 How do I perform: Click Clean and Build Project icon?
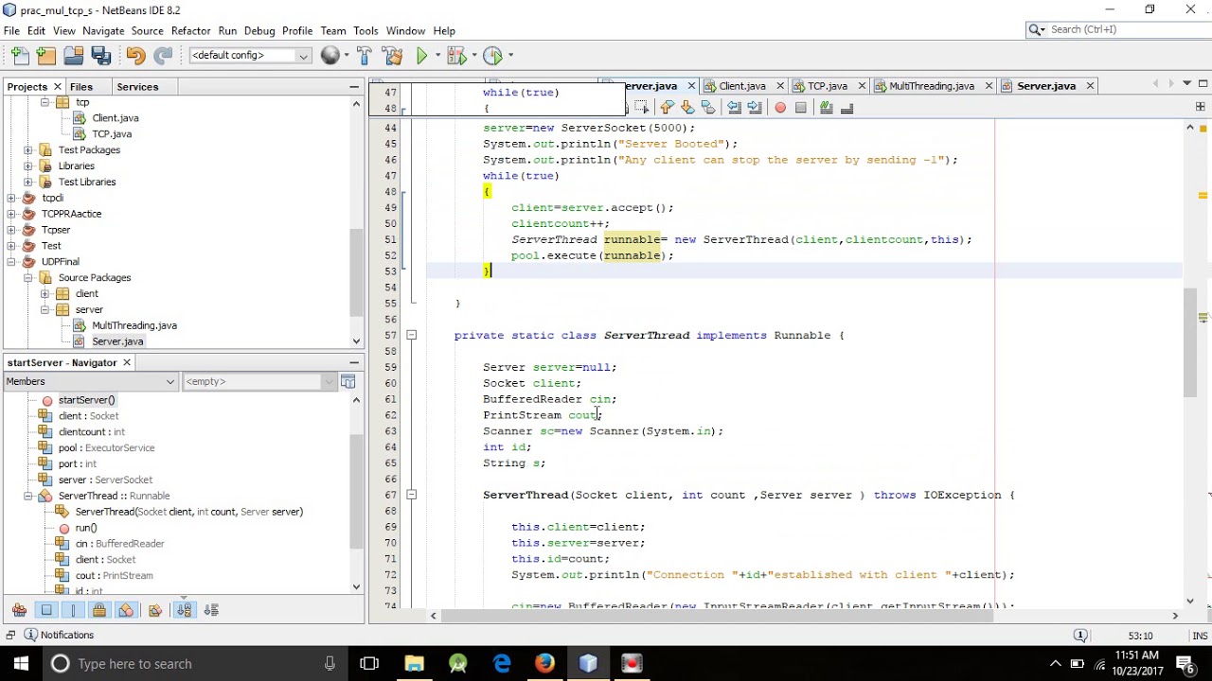pos(393,56)
